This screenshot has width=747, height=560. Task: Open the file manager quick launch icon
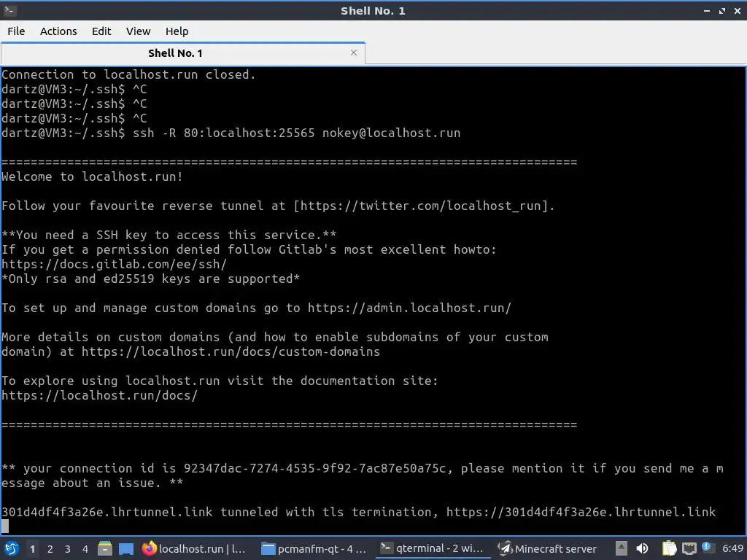click(x=105, y=548)
